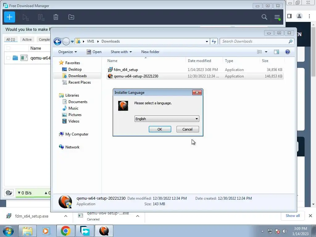Expand fdm_x64_setup.exe download options chevron

[x=66, y=216]
